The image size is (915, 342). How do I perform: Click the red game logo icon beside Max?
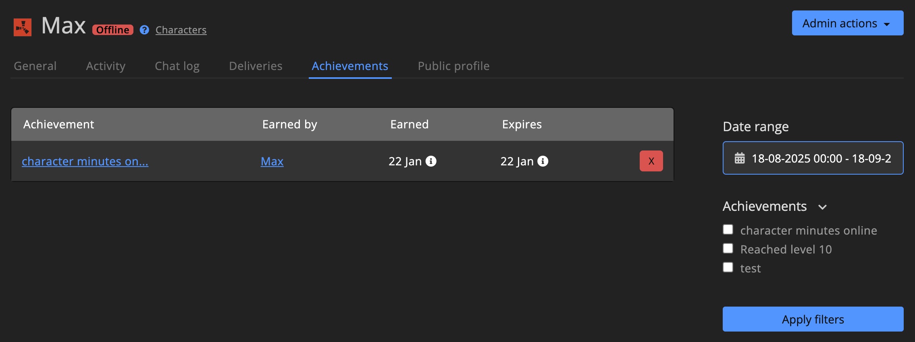[23, 27]
